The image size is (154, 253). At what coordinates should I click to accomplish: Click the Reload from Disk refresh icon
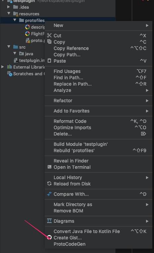click(x=49, y=183)
